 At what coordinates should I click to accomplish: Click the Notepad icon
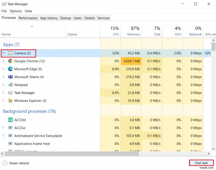coord(11,85)
